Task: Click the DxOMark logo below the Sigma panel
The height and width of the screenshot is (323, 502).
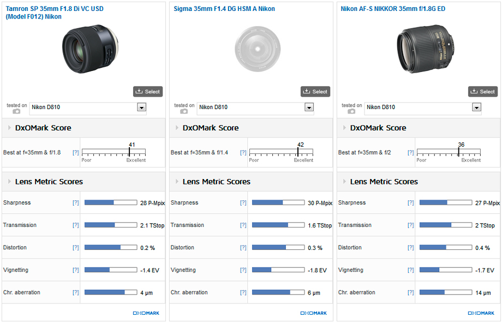Action: pyautogui.click(x=313, y=313)
